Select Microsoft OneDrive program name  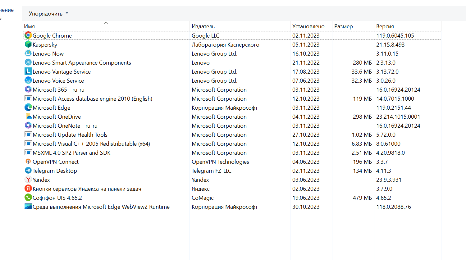pyautogui.click(x=57, y=117)
